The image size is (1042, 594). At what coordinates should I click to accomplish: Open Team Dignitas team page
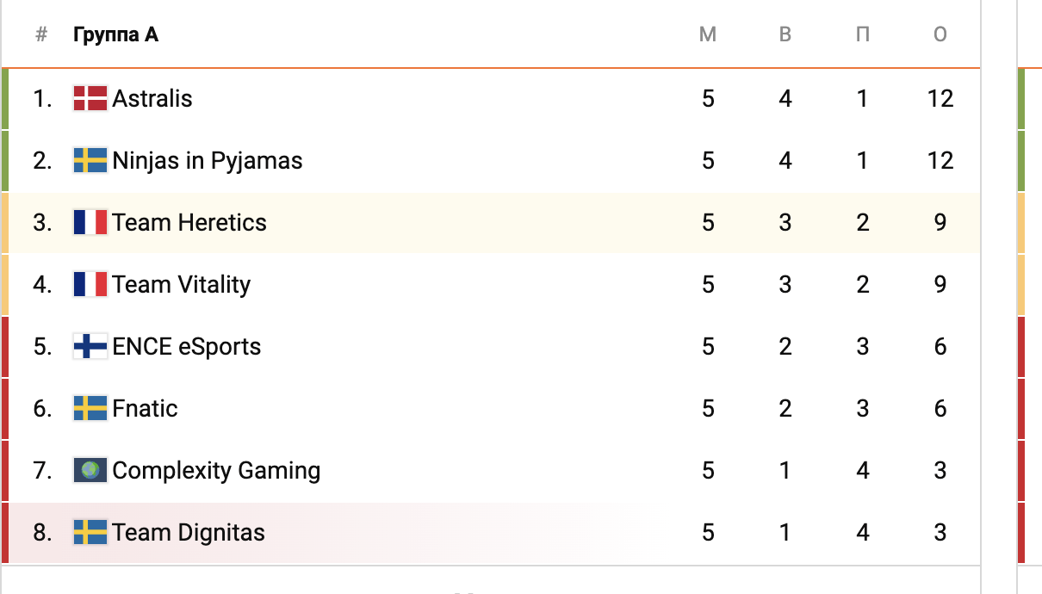pos(189,532)
